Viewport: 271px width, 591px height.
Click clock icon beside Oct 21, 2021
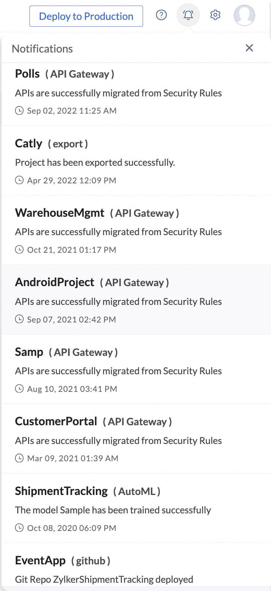[19, 250]
